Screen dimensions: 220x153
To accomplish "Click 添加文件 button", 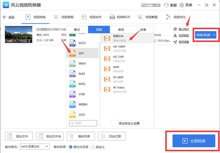I will click(x=19, y=136).
